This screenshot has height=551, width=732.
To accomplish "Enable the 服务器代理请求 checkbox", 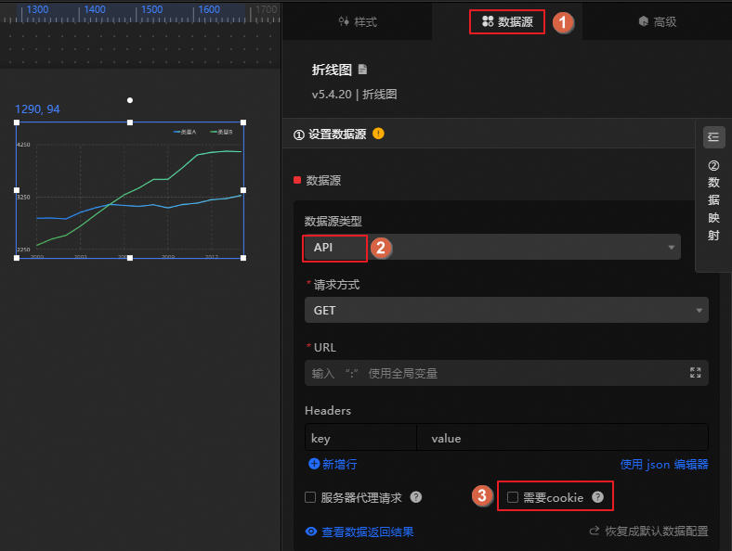I will 310,497.
